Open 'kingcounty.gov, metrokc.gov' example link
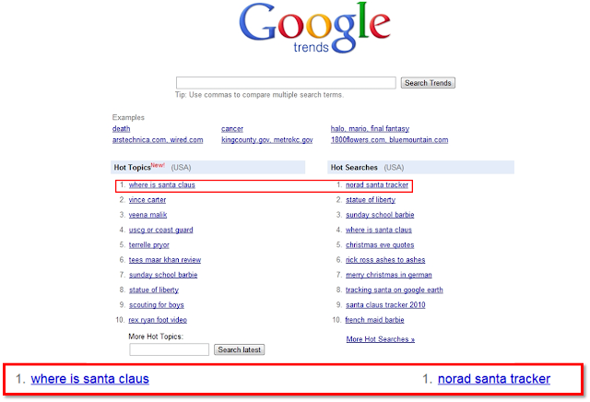This screenshot has height=402, width=590. coord(267,140)
